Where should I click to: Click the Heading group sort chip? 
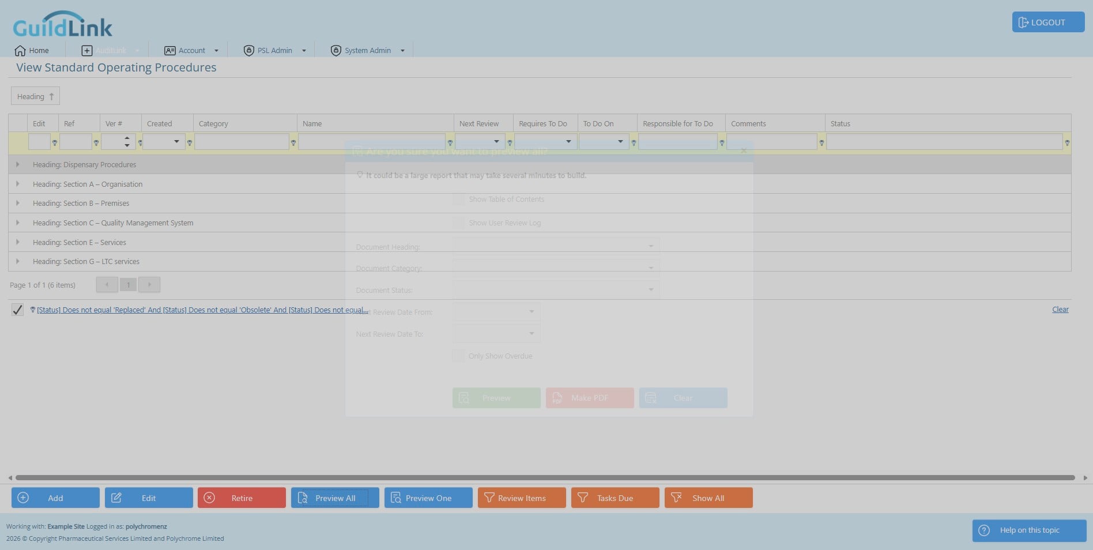tap(35, 96)
